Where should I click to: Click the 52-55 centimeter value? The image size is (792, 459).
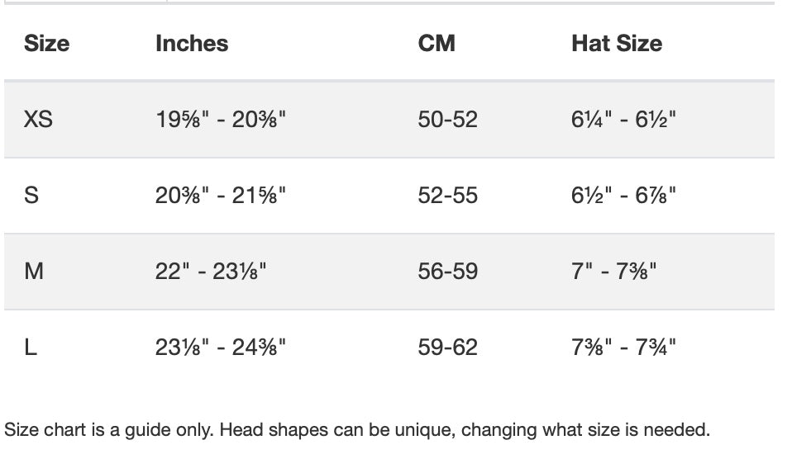click(x=448, y=196)
